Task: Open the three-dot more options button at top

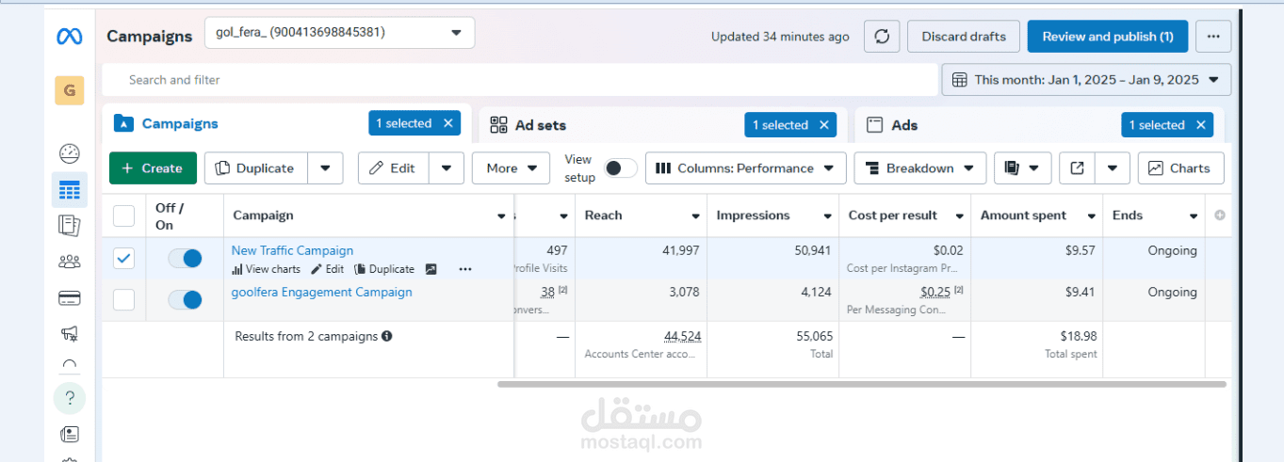Action: point(1213,37)
